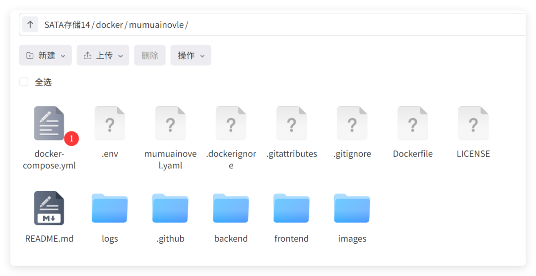This screenshot has width=536, height=276.
Task: Click the images folder name label
Action: (352, 239)
